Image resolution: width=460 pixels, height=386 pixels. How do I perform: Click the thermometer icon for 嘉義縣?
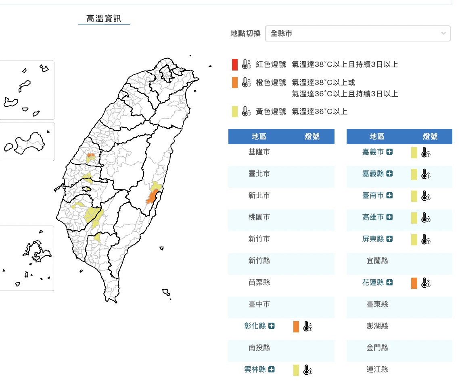point(426,174)
